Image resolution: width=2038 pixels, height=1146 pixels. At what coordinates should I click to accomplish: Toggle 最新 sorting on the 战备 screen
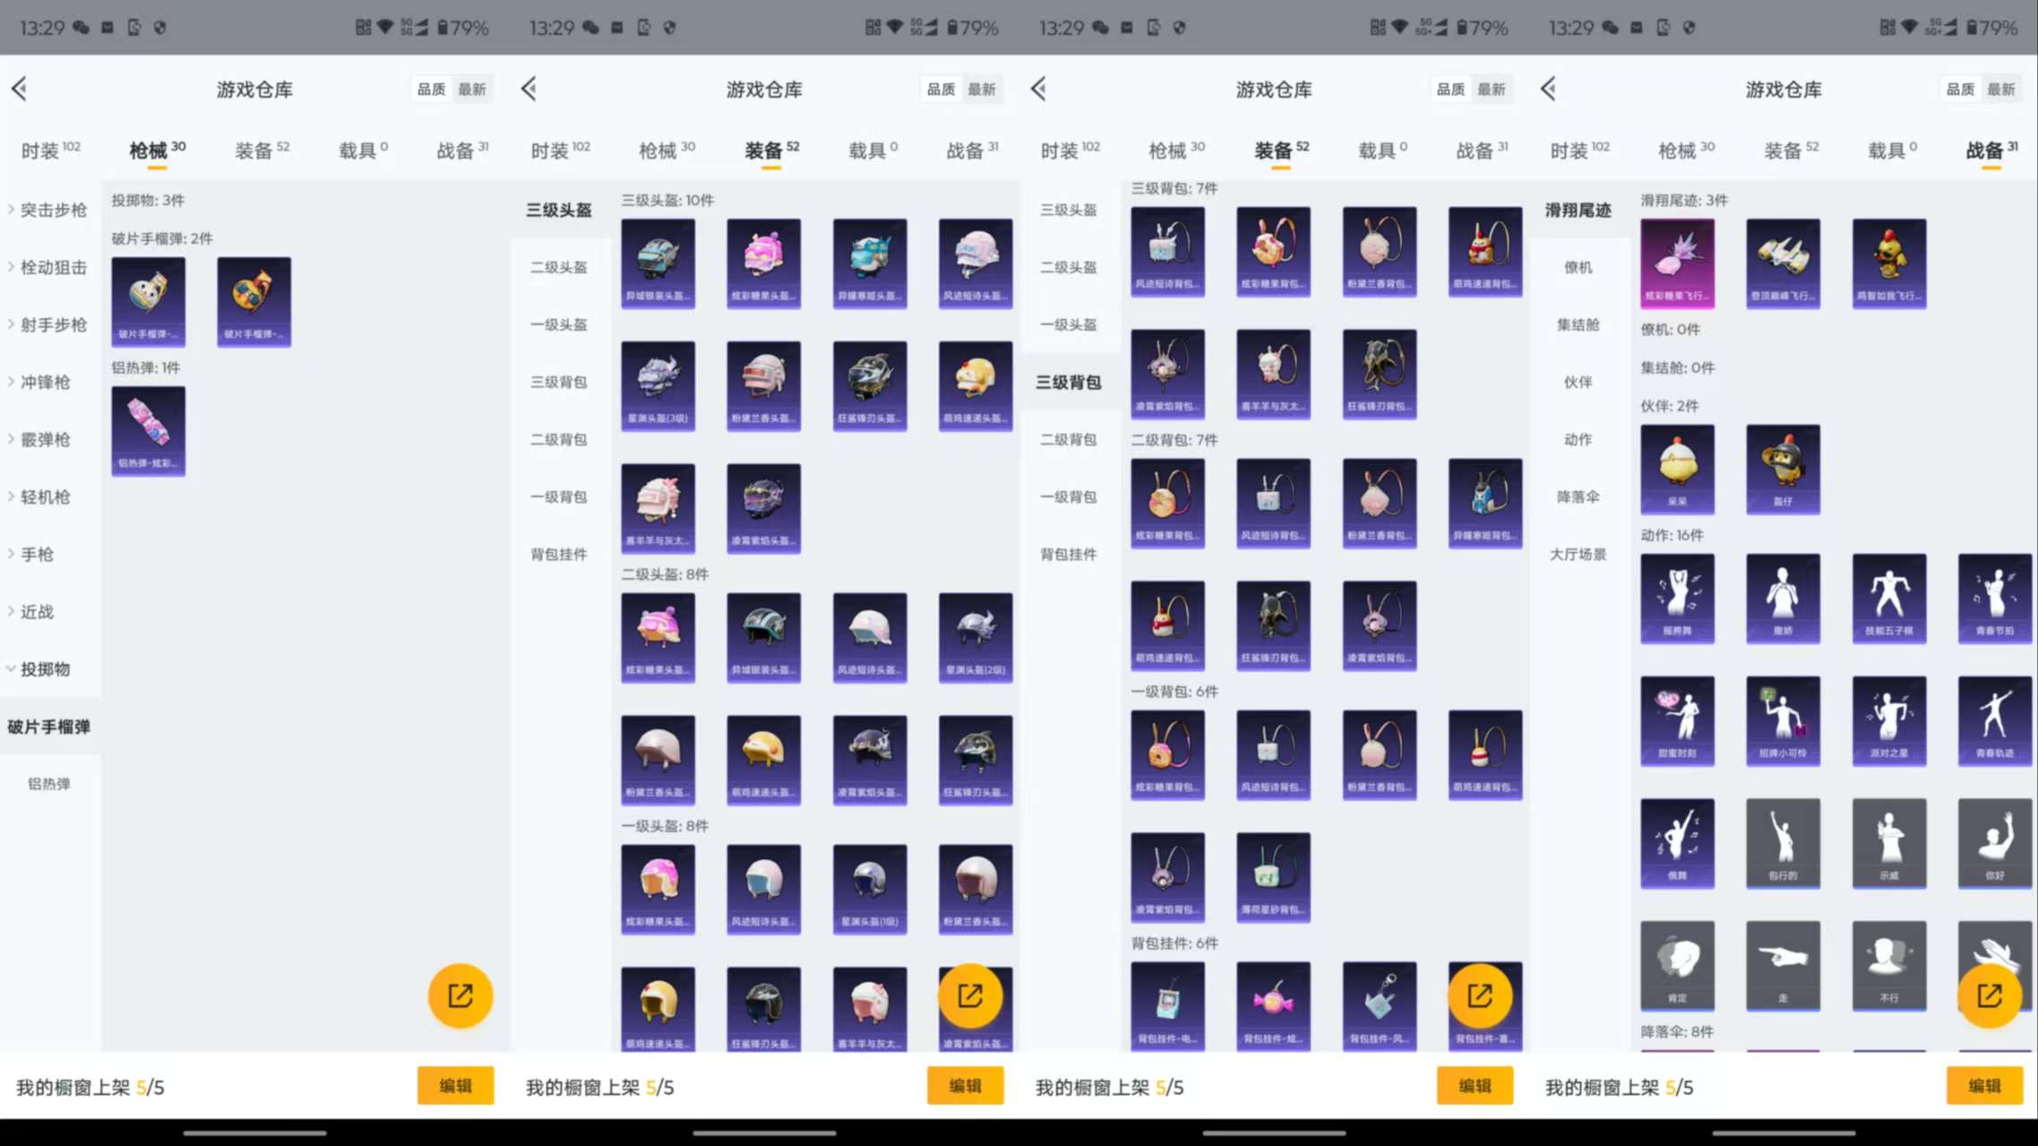[x=2000, y=89]
